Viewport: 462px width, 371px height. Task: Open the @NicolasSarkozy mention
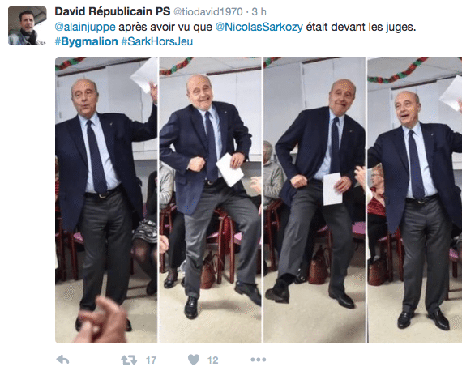tap(259, 27)
